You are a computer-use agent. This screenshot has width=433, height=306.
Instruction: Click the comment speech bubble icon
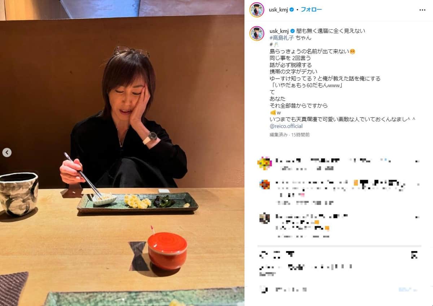pos(277,255)
